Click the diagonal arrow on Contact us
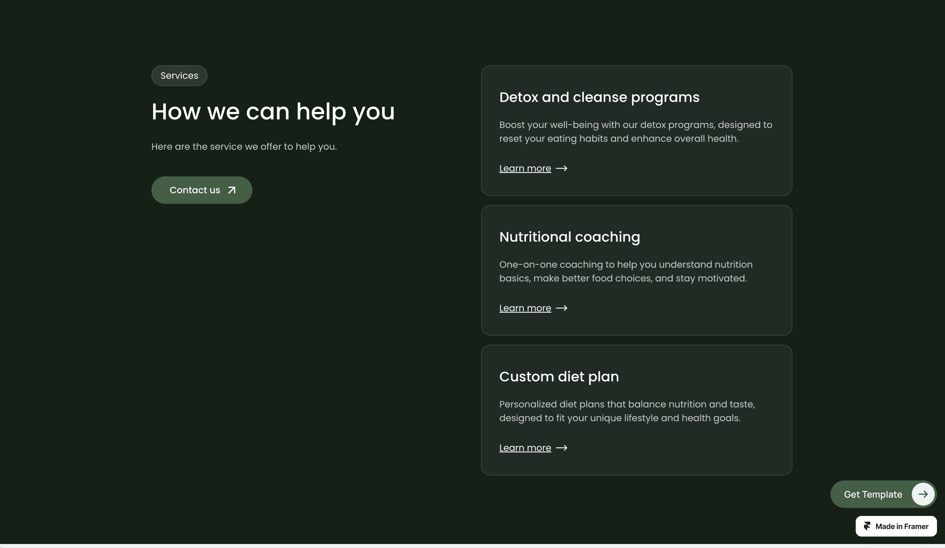 (232, 190)
